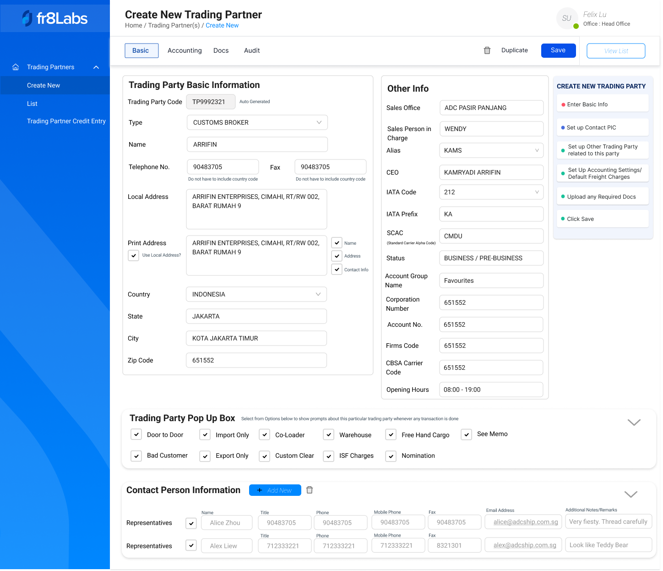Open the Country dropdown

[256, 294]
